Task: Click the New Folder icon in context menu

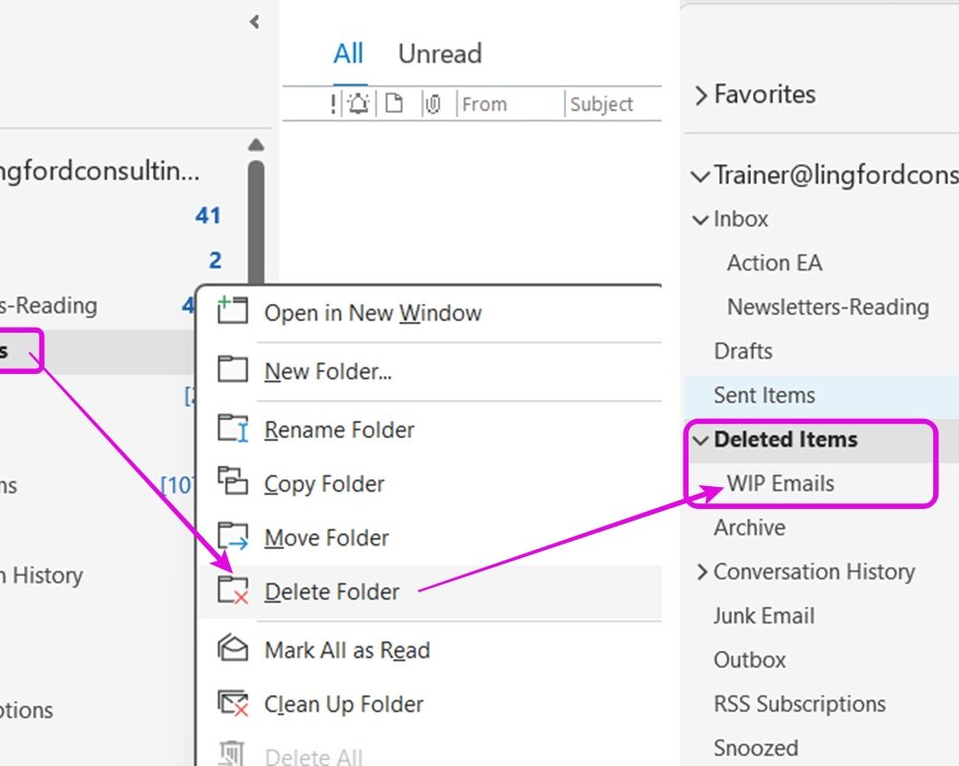Action: point(232,370)
